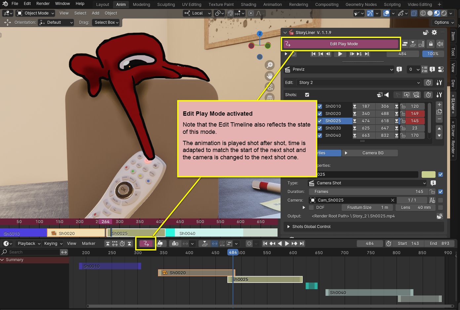Expand the Shots Global Control panel
The image size is (460, 310).
[x=311, y=227]
